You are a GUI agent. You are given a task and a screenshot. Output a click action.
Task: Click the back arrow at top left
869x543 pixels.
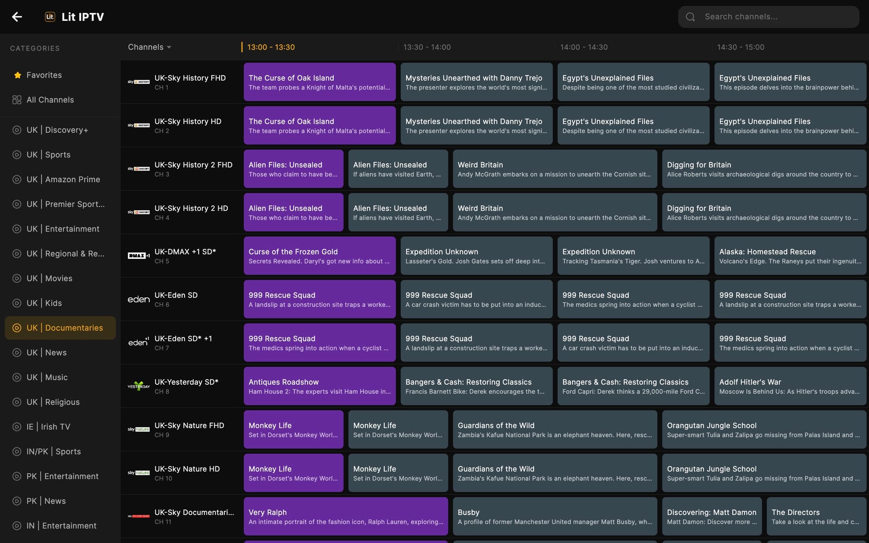(x=17, y=17)
